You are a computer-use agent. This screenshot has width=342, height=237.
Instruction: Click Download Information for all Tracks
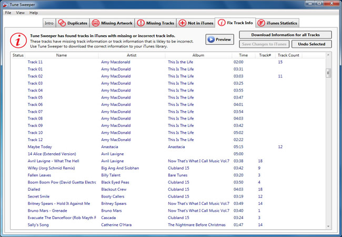[286, 35]
